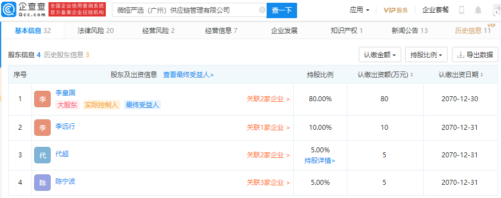Click the 查一下 search button
501x198 pixels.
point(282,10)
